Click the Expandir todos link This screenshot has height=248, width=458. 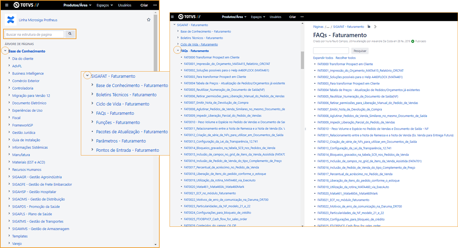tap(323, 58)
